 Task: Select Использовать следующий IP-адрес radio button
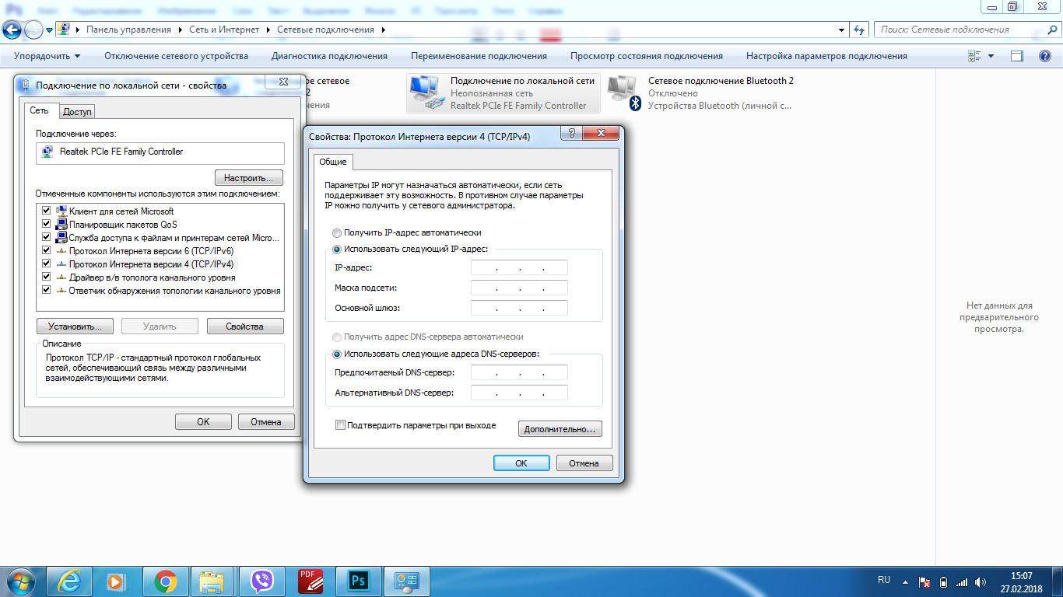[336, 249]
